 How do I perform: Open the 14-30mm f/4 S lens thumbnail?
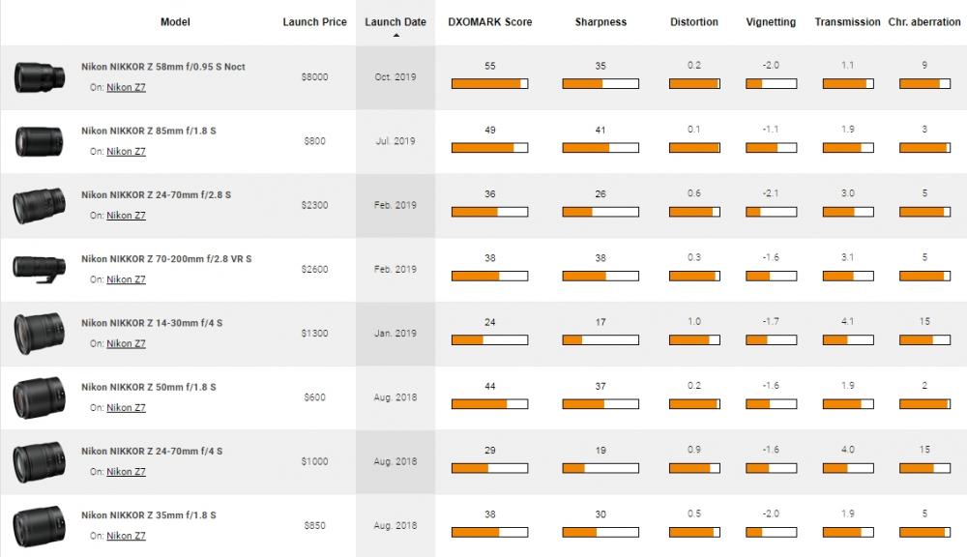point(39,333)
